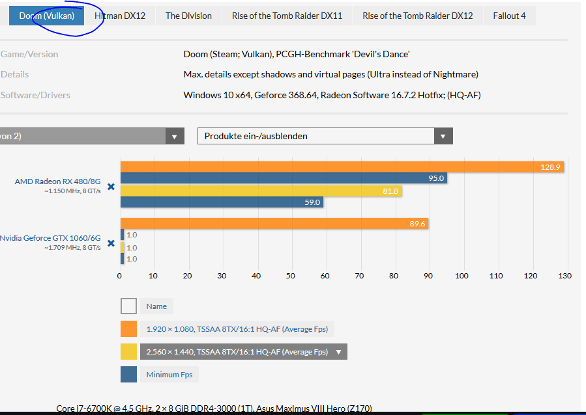Open Rise of the Tomb Raider DX11 tab
Viewport: 586px width, 415px height.
pyautogui.click(x=287, y=16)
